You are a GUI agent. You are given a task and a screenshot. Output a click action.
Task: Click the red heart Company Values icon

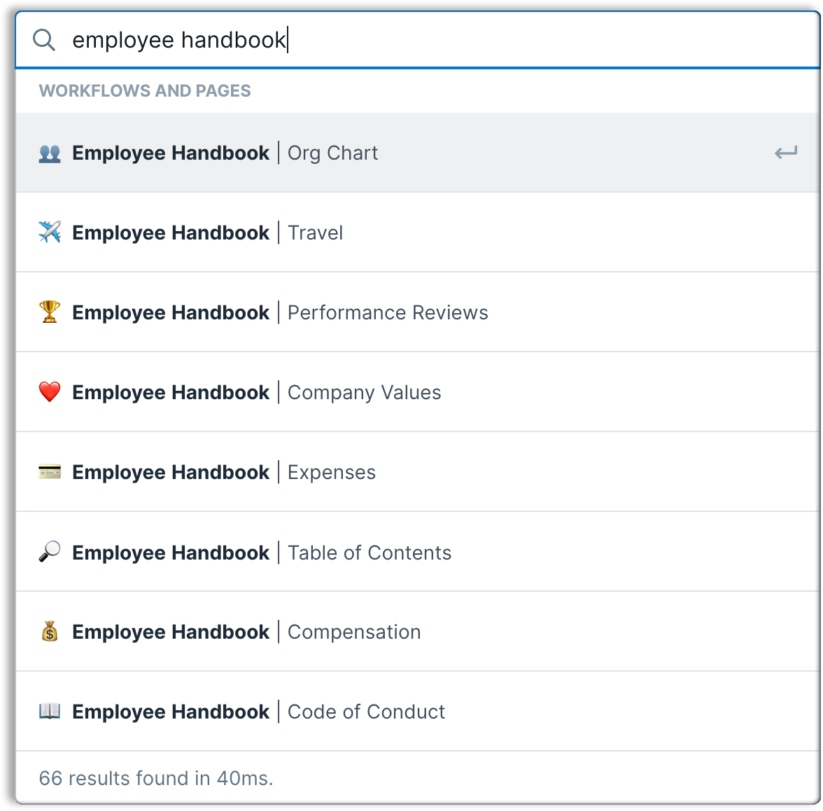point(50,392)
